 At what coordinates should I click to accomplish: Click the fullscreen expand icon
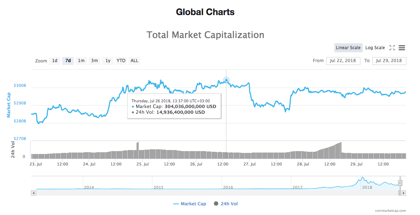pyautogui.click(x=392, y=47)
